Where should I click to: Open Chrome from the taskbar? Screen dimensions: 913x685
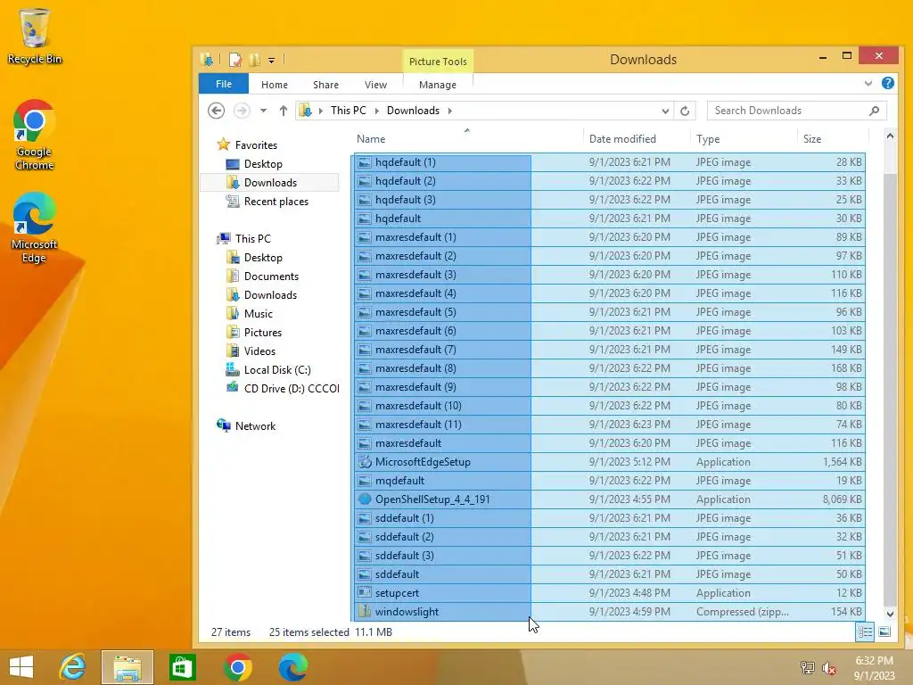point(237,667)
